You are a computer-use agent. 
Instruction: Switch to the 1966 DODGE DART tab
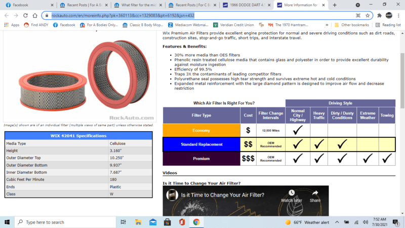click(x=247, y=5)
